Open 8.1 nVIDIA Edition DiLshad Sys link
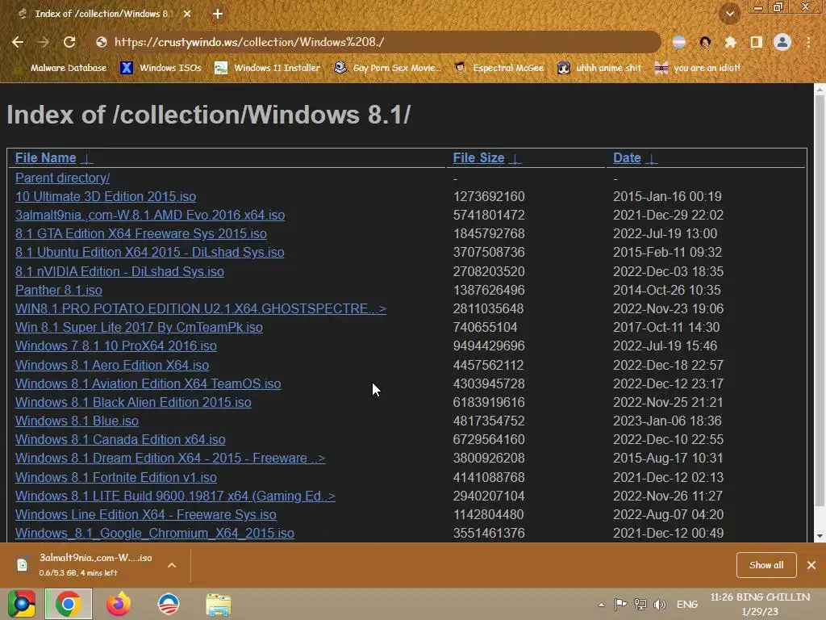The height and width of the screenshot is (620, 826). (x=119, y=271)
